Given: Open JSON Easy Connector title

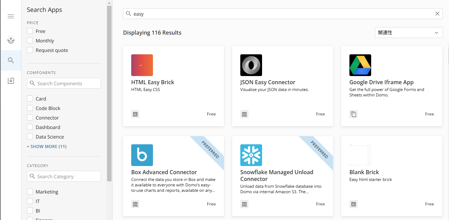Looking at the screenshot, I should pyautogui.click(x=268, y=82).
